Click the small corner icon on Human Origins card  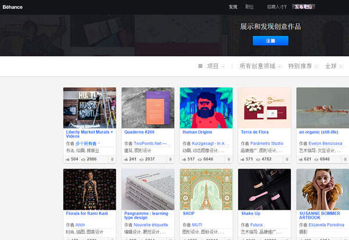pos(229,159)
